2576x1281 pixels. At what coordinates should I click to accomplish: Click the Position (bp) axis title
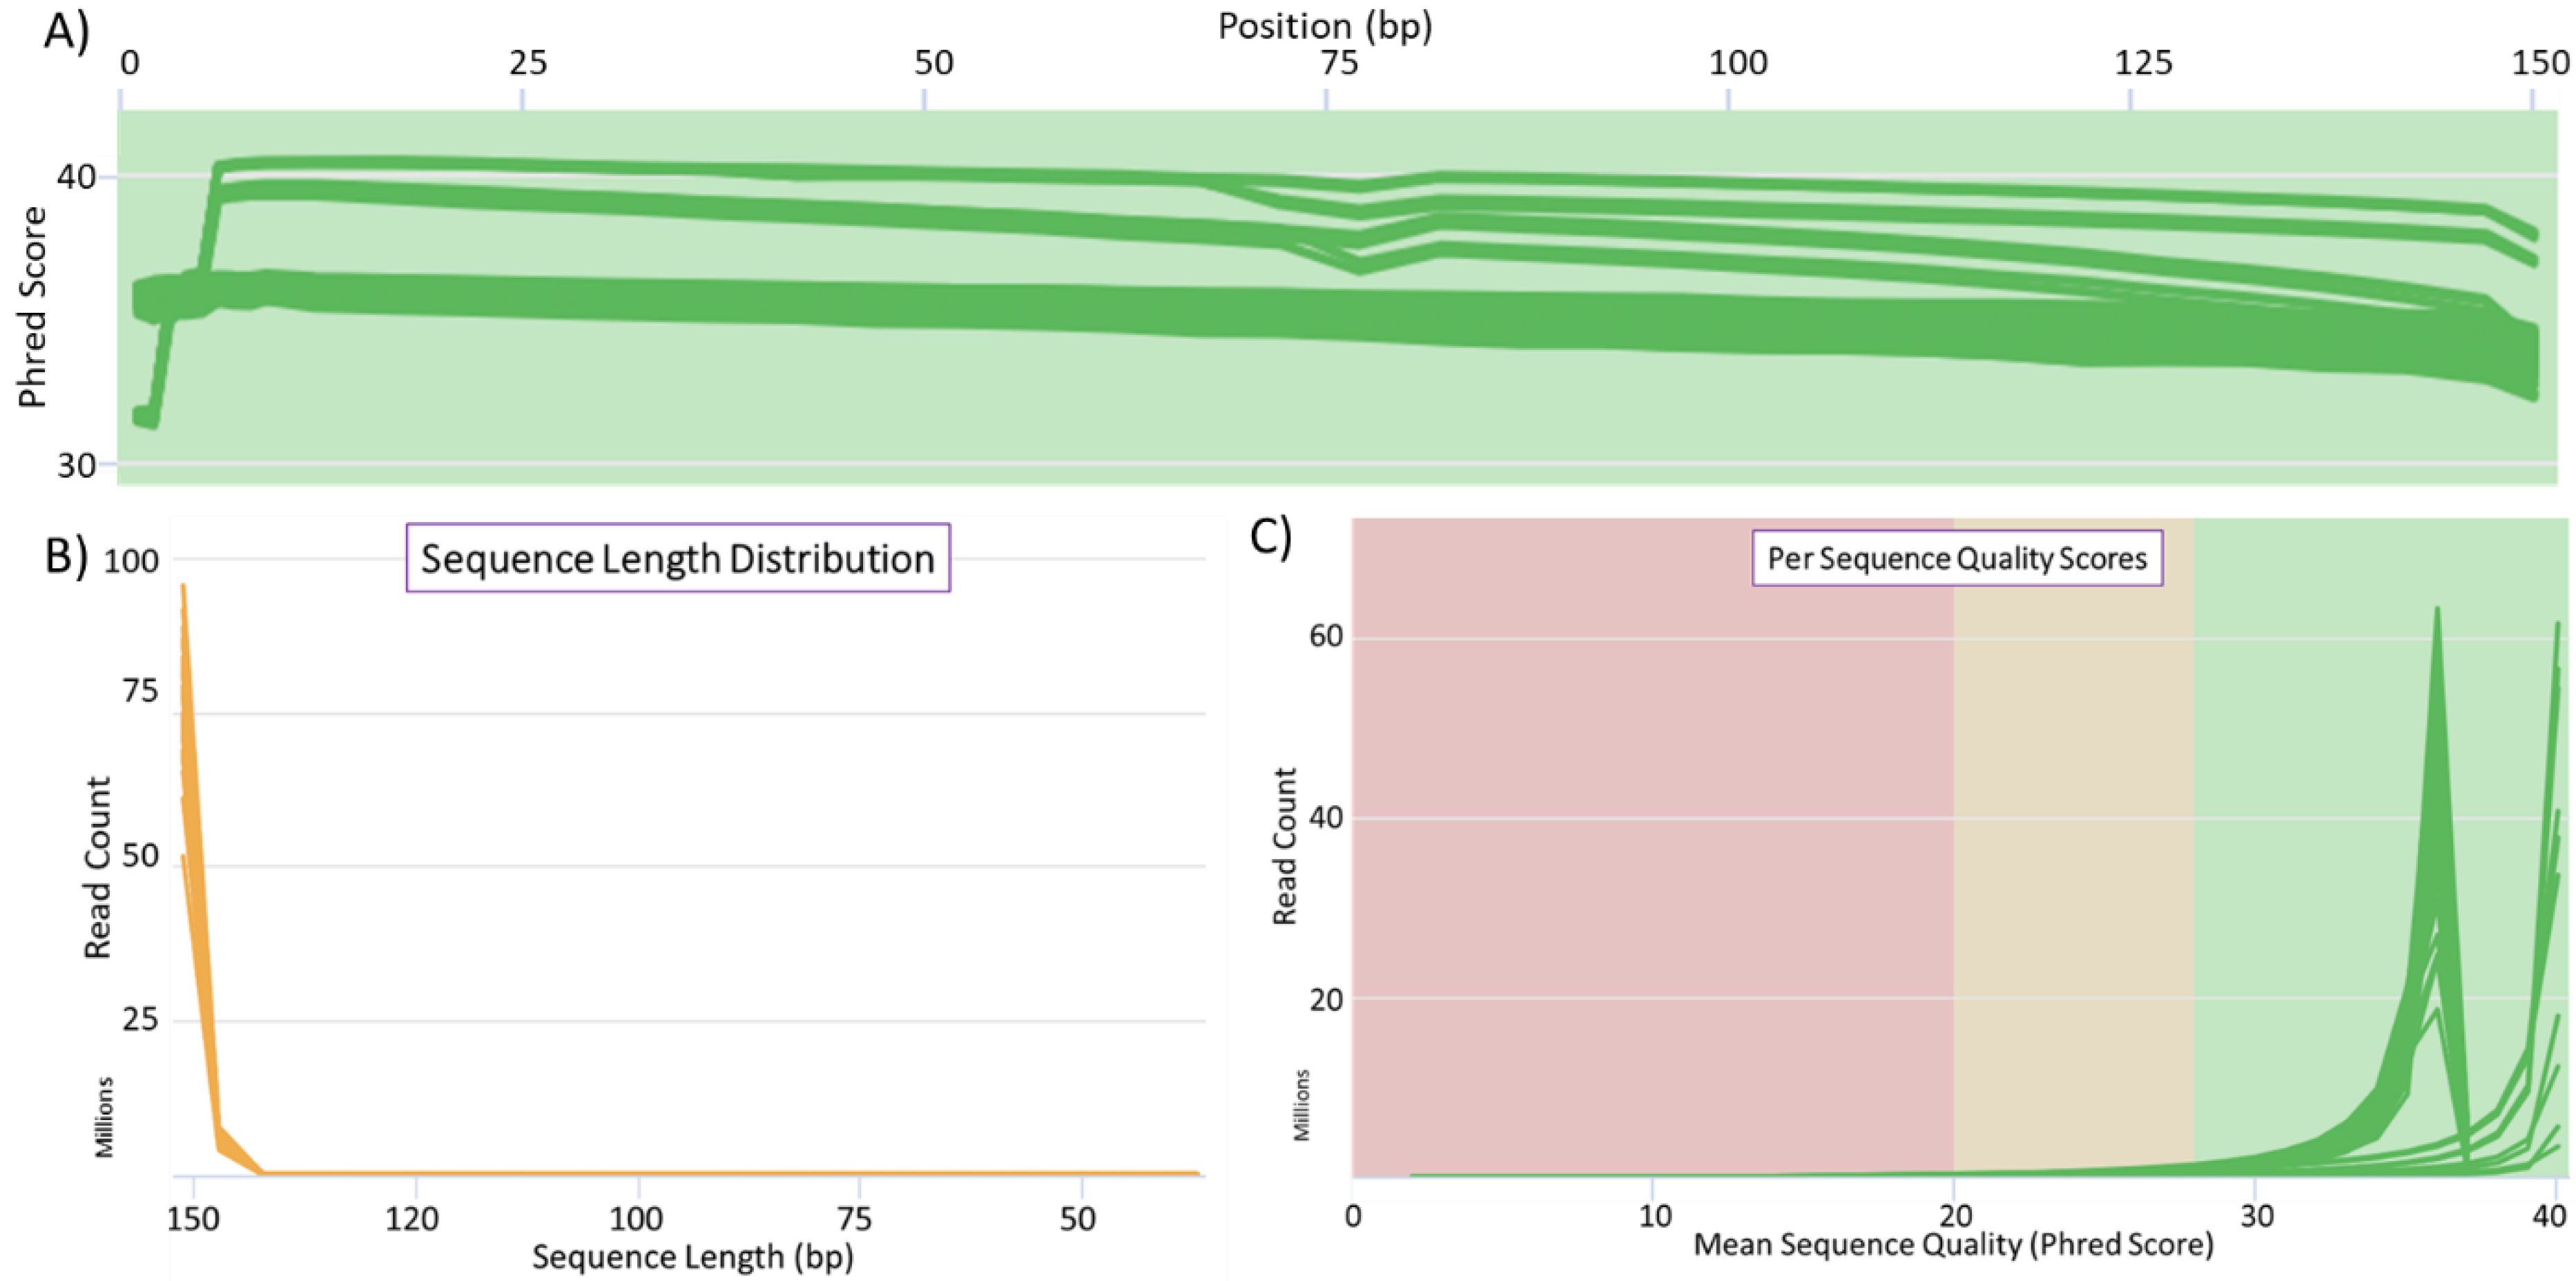point(1324,26)
